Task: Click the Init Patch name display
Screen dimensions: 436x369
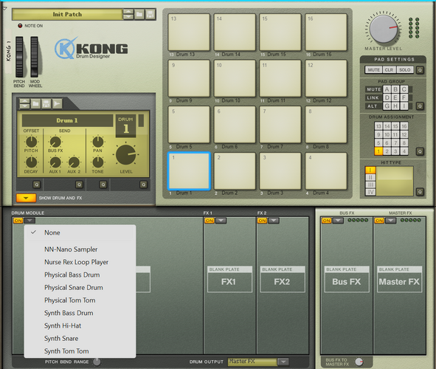Action: pyautogui.click(x=67, y=14)
